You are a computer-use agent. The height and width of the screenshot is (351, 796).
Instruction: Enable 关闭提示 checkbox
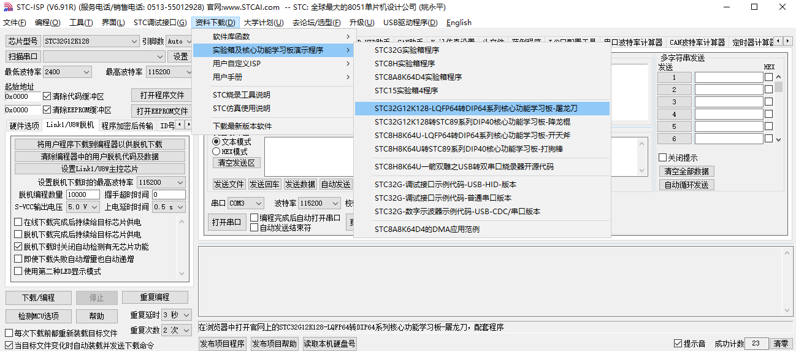[678, 158]
